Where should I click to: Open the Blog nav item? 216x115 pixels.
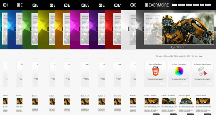pos(202,5)
